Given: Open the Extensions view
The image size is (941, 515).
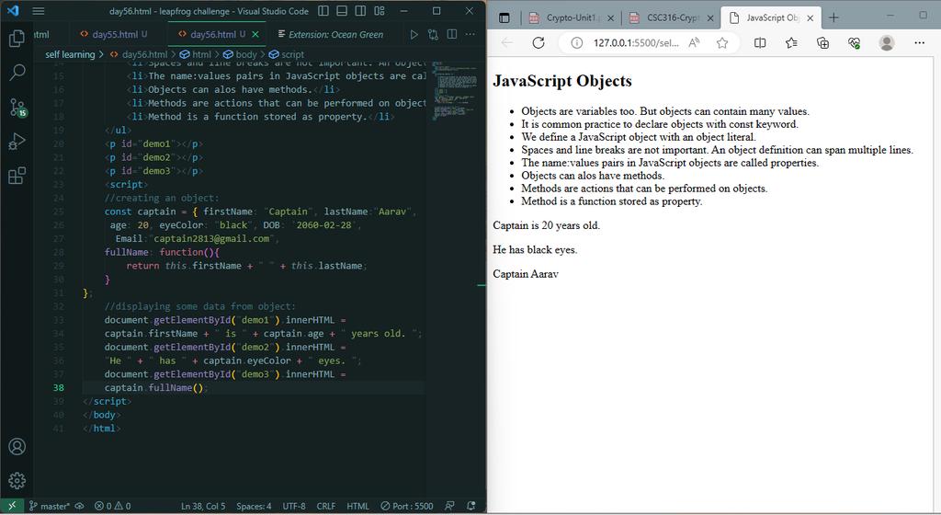Looking at the screenshot, I should coord(17,176).
